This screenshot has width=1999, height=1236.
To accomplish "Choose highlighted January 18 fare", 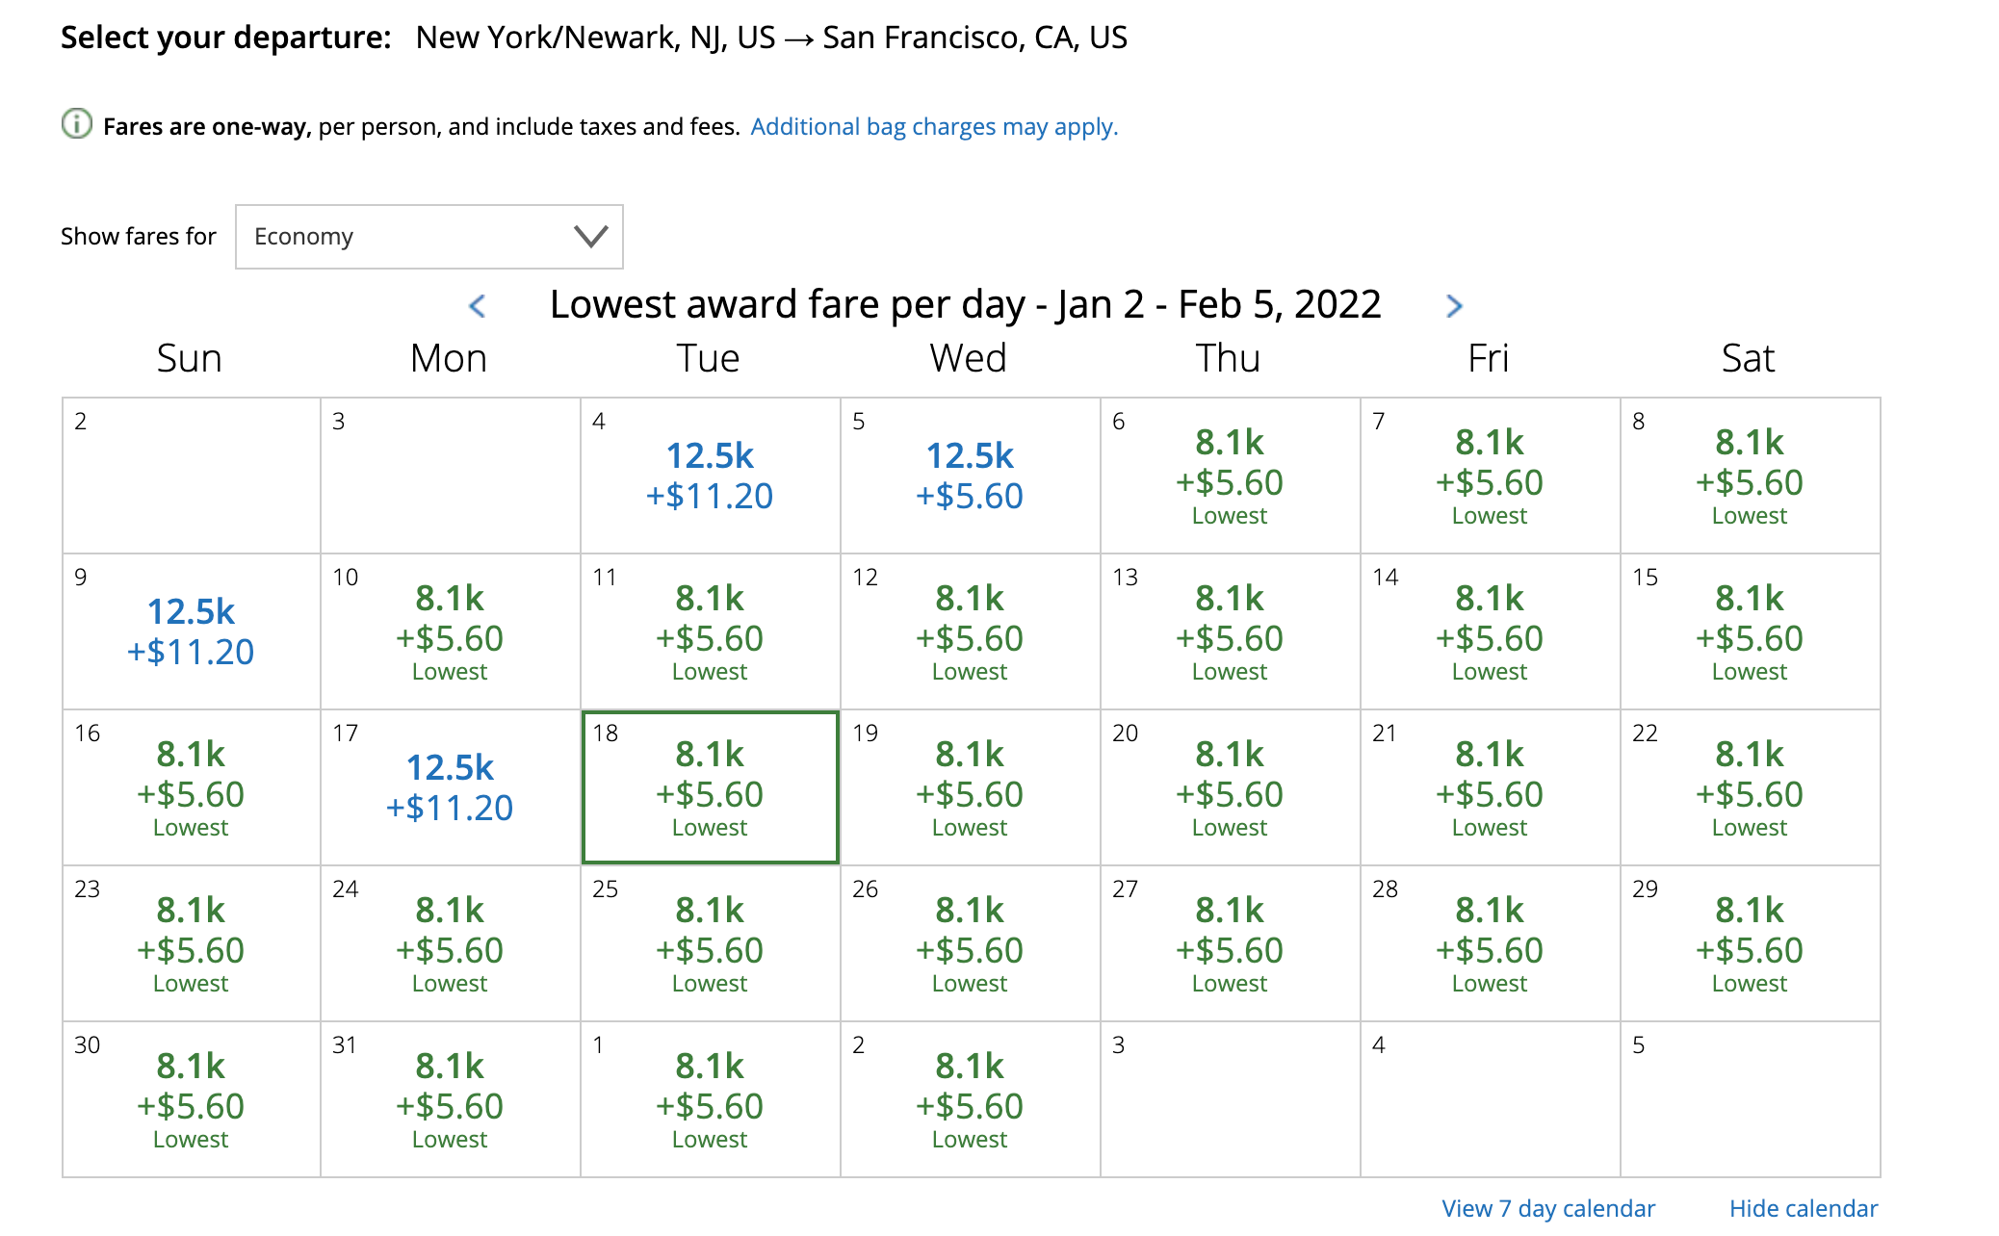I will 710,787.
